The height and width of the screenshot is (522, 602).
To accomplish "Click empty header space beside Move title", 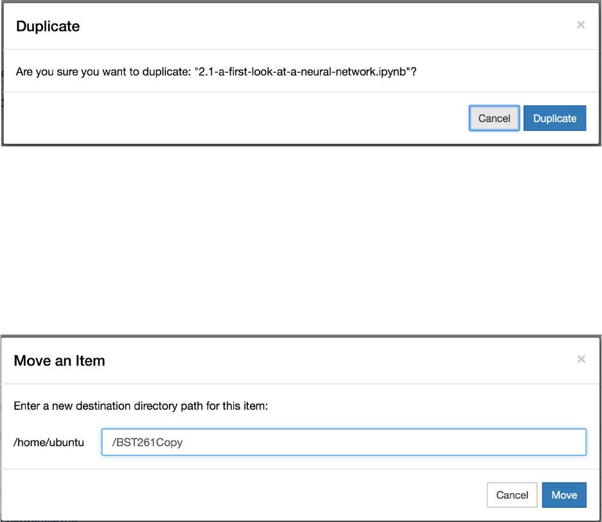I will point(334,361).
